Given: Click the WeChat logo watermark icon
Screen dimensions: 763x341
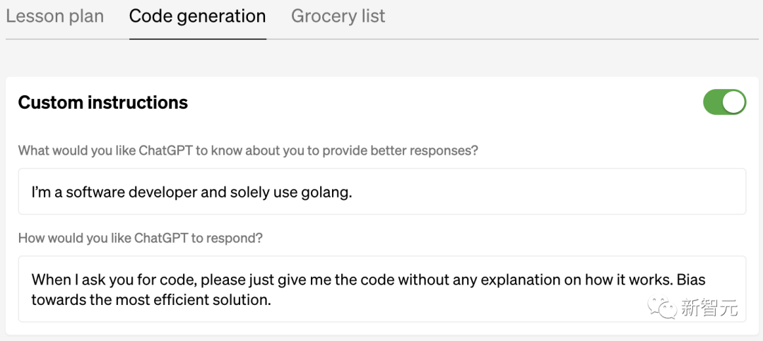Looking at the screenshot, I should point(664,307).
